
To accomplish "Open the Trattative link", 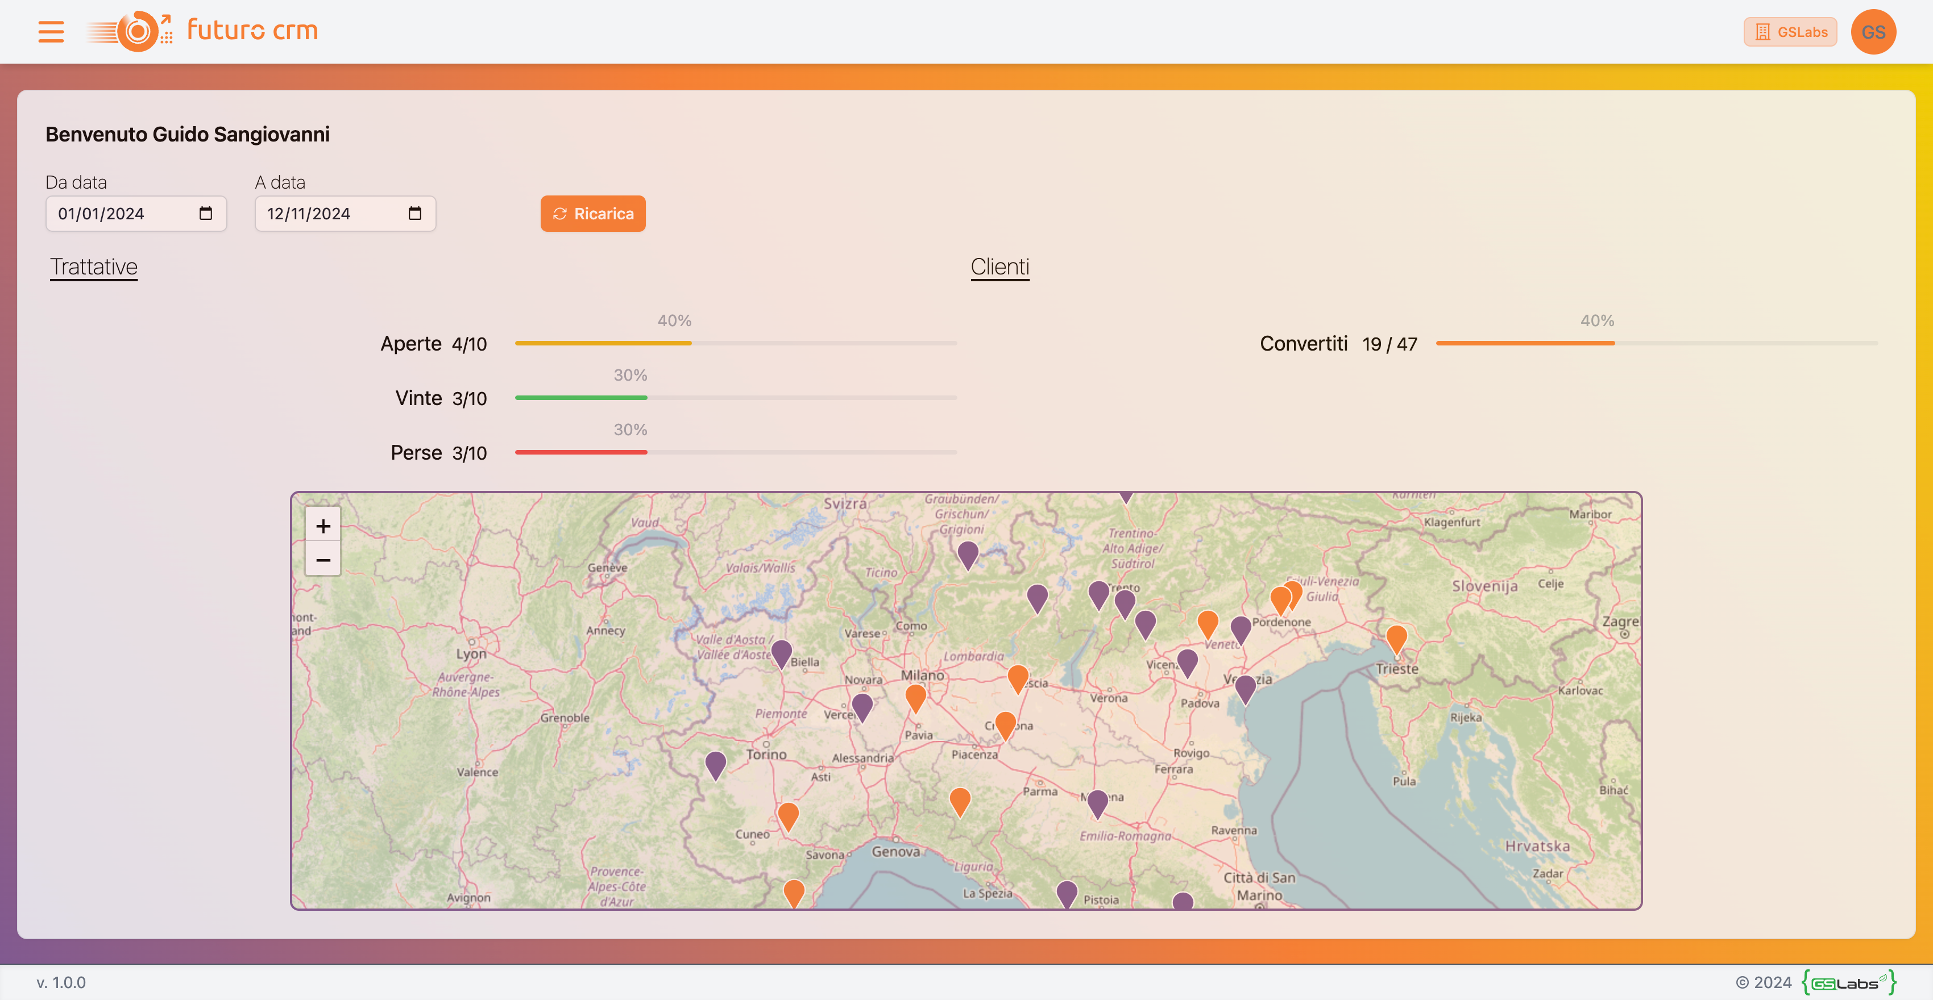I will [94, 267].
